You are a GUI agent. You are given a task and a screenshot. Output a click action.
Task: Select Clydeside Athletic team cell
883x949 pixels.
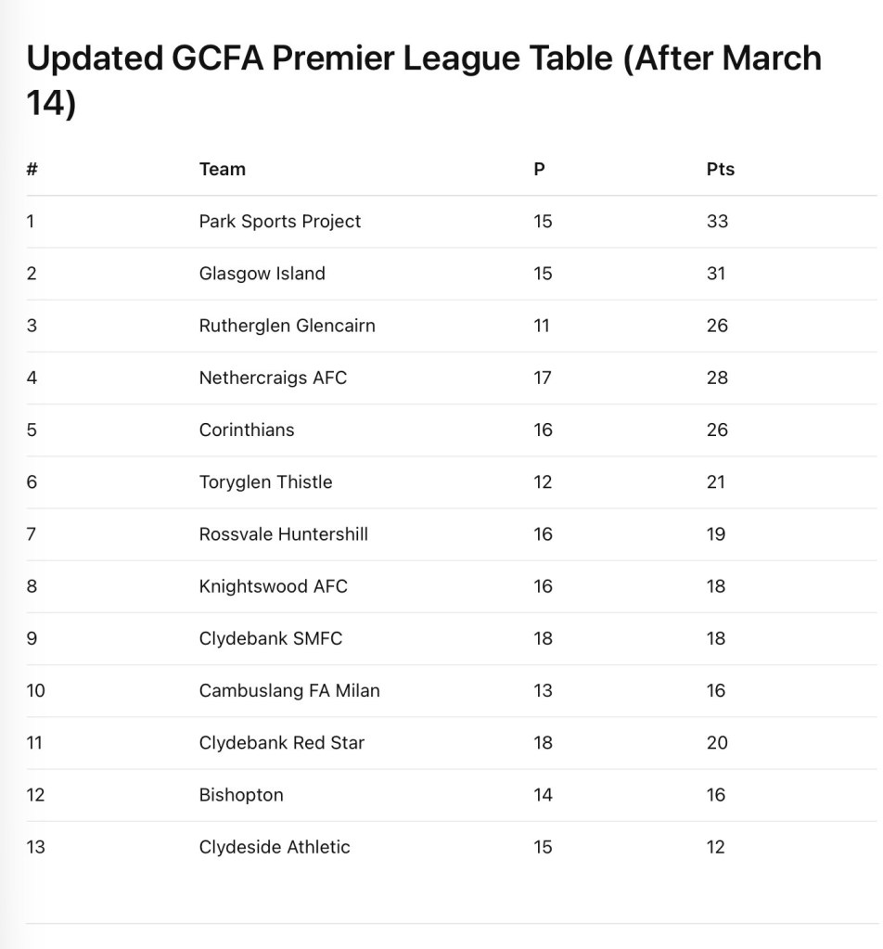point(275,846)
